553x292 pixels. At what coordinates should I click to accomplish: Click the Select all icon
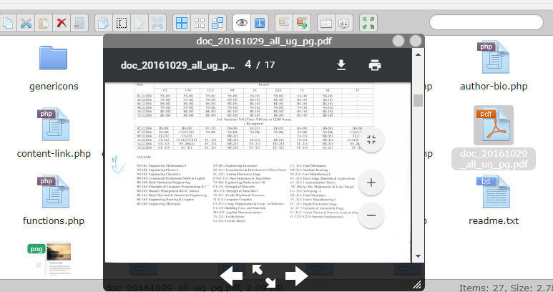[182, 24]
